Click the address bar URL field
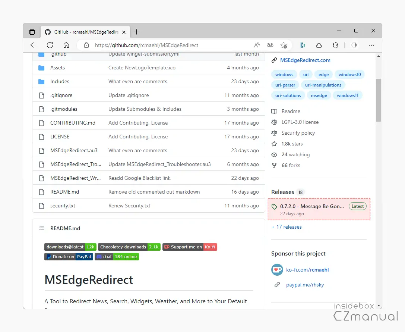 (168, 45)
